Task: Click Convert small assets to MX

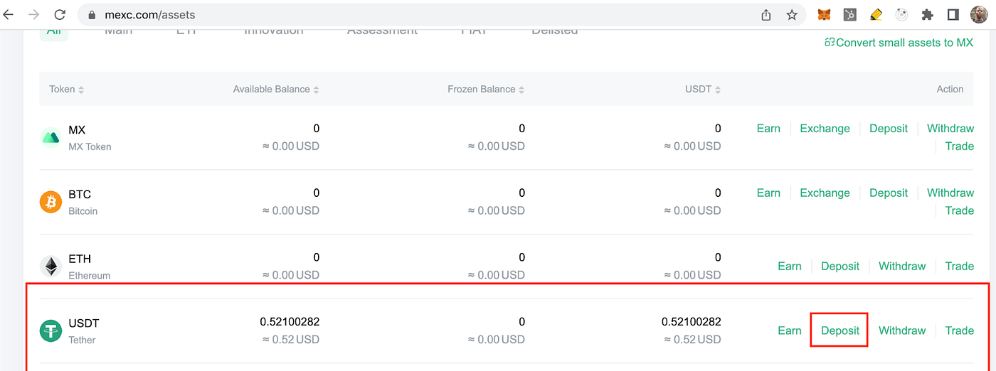Action: (899, 43)
